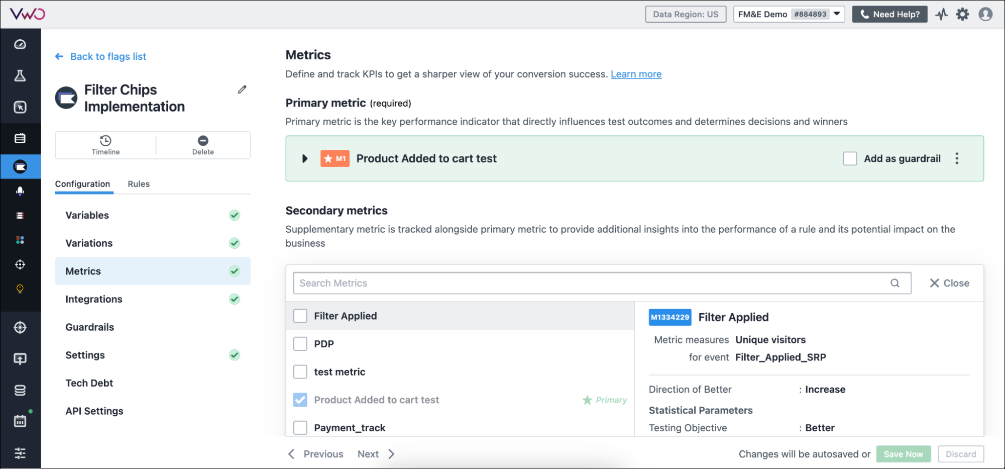Expand the Product Added to cart test metric
This screenshot has height=469, width=1005.
pyautogui.click(x=305, y=158)
